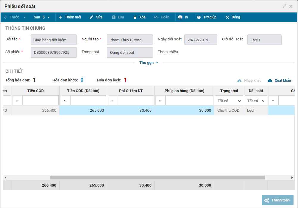Open the dropdown caret next to Sau
The height and width of the screenshot is (208, 298).
tap(49, 17)
